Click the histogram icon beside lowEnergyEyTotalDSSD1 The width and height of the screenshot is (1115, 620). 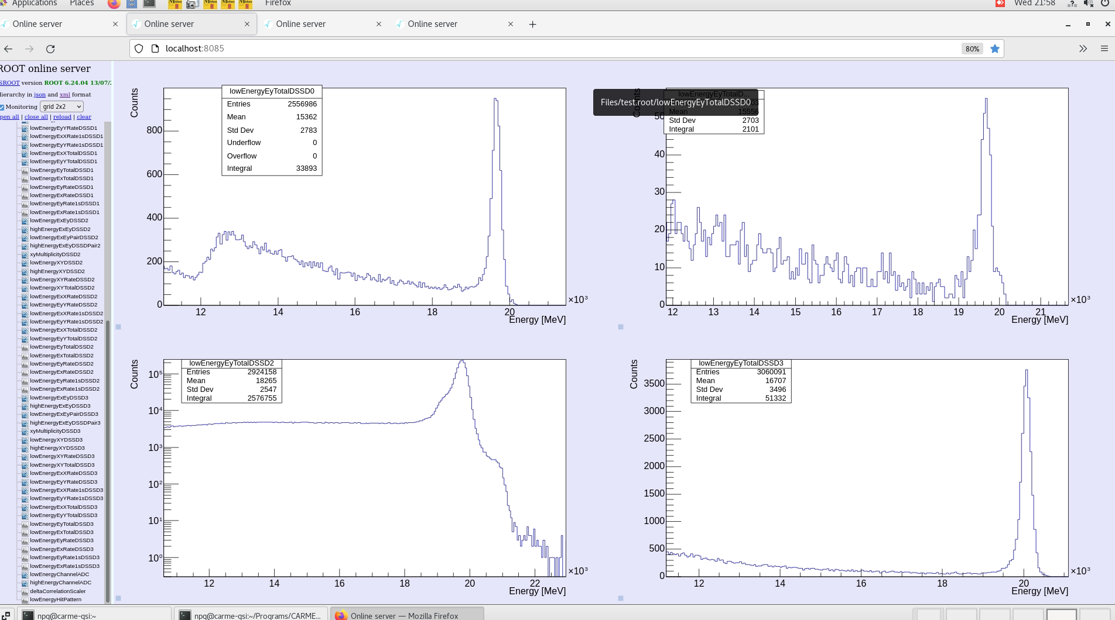click(25, 170)
